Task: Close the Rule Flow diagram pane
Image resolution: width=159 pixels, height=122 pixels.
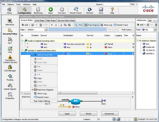Action: pos(132,97)
